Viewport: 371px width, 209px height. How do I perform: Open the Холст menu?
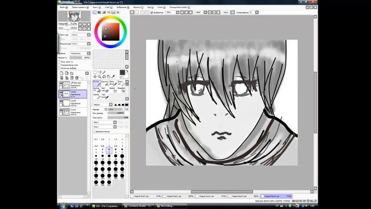pyautogui.click(x=96, y=8)
